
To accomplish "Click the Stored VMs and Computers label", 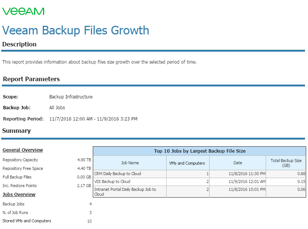I will click(27, 221).
